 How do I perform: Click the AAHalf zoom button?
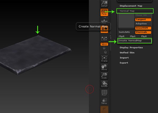point(104,4)
